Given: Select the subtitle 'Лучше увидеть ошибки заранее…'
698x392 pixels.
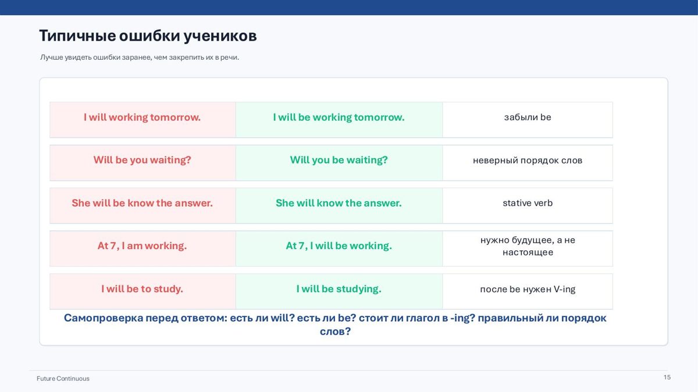Looking at the screenshot, I should [x=140, y=57].
